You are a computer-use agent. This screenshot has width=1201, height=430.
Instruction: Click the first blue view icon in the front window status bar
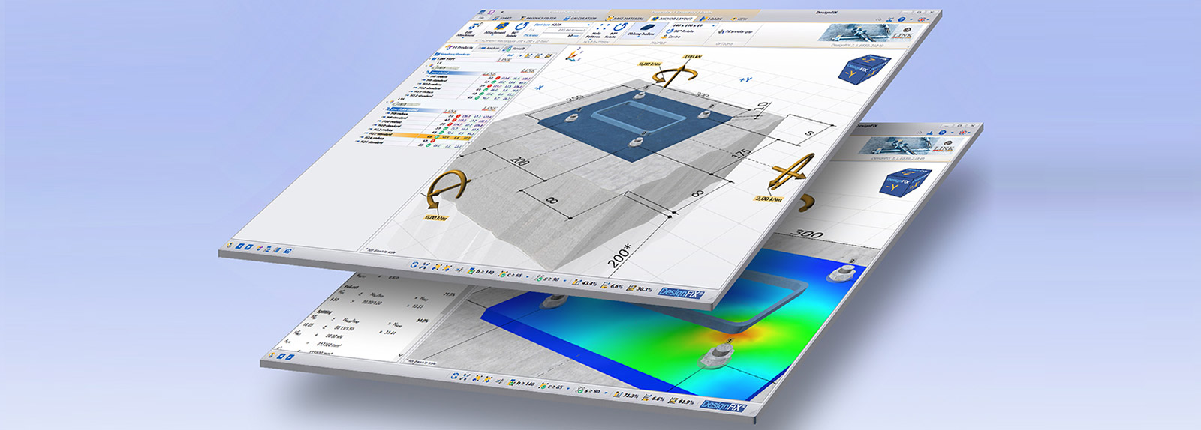tap(414, 264)
